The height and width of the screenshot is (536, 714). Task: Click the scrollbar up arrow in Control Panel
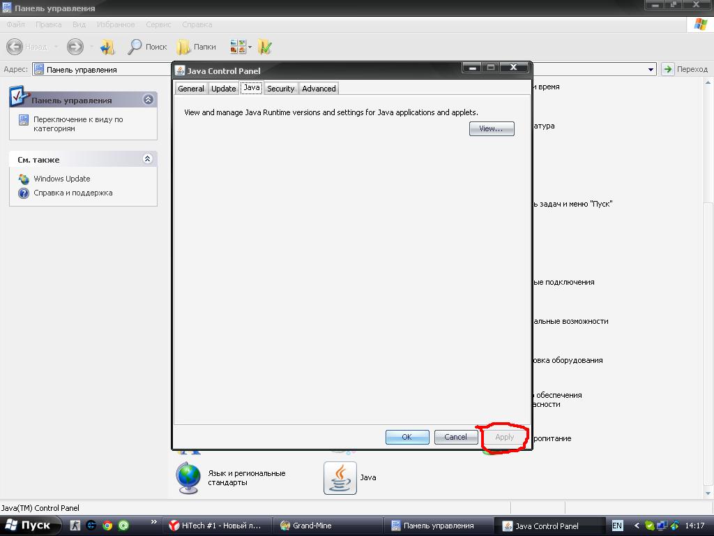coord(708,84)
